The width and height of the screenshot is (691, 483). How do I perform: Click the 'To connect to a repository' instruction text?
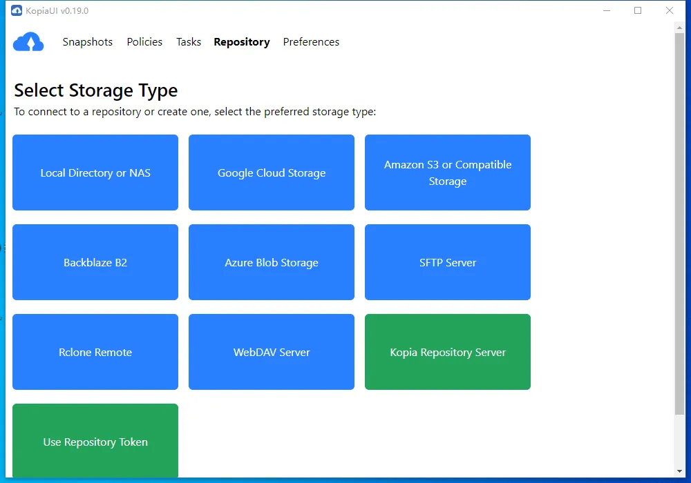195,112
